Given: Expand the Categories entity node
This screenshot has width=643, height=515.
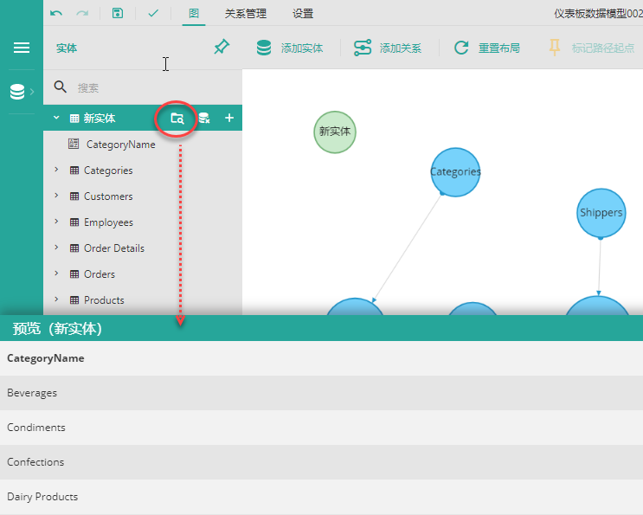Looking at the screenshot, I should coord(56,171).
